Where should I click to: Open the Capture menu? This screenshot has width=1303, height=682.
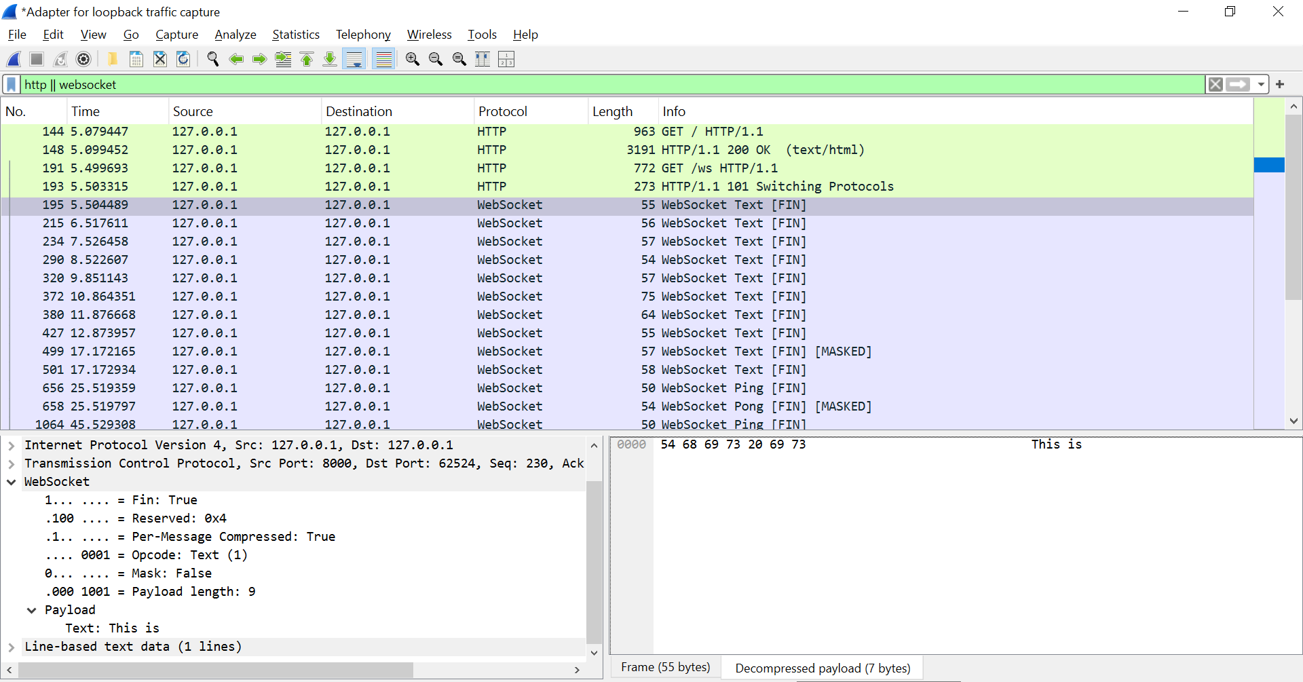(176, 35)
